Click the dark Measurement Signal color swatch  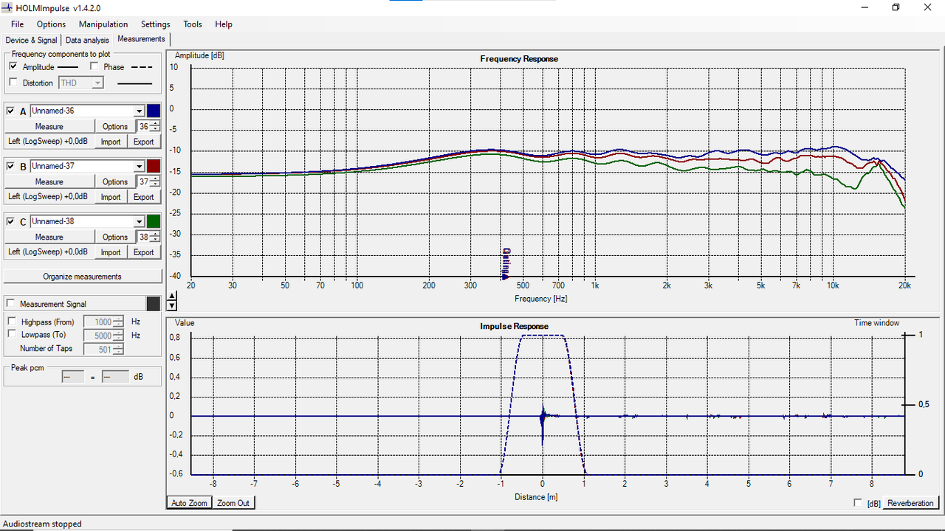tap(154, 304)
